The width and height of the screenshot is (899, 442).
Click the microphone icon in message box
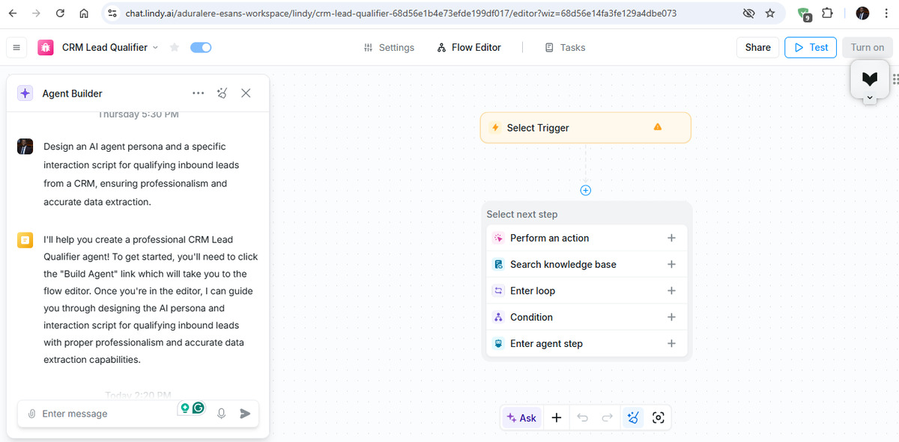[221, 414]
